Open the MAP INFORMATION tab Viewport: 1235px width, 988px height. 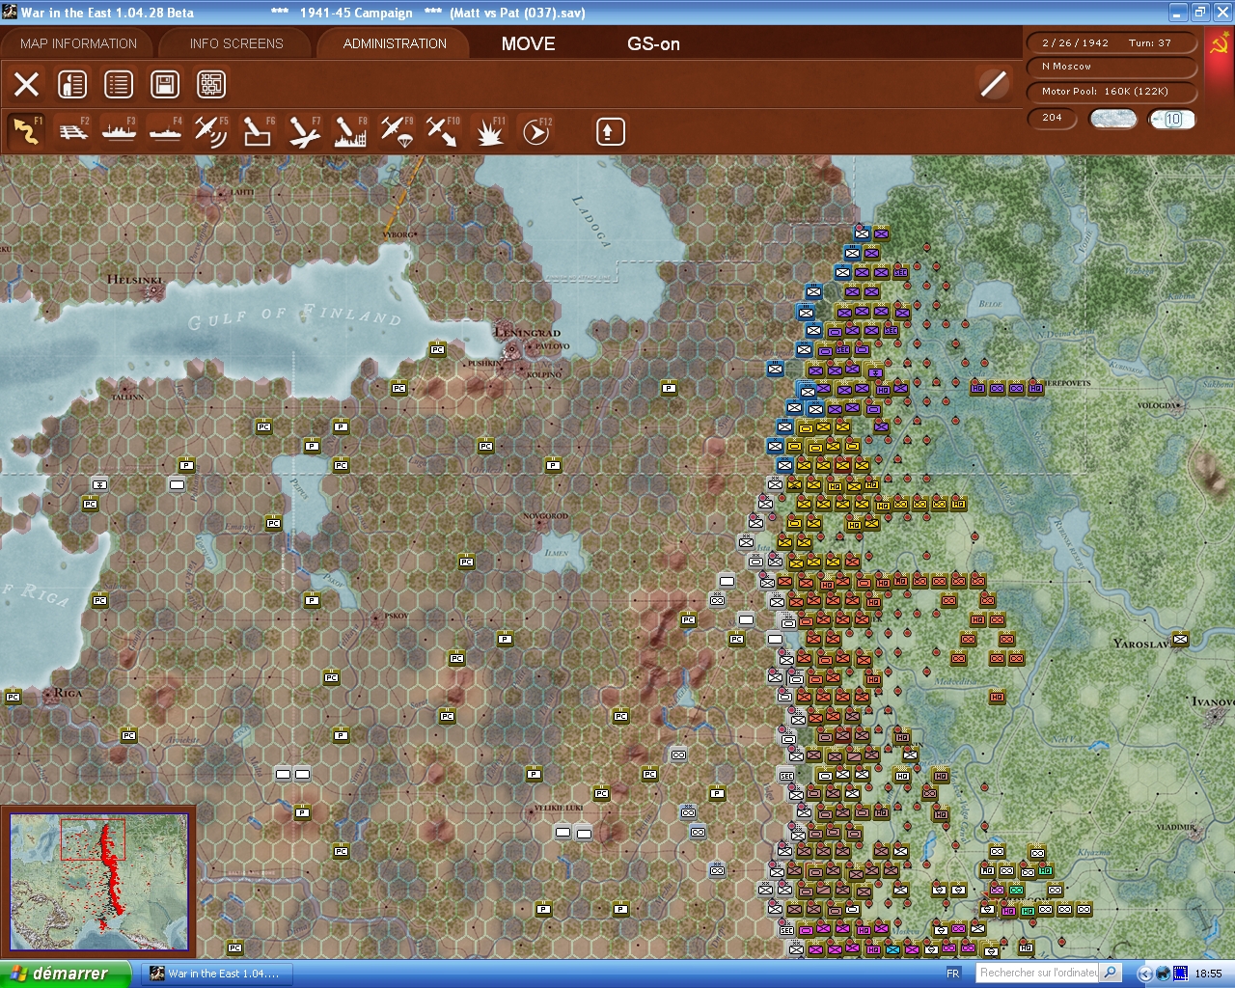click(x=78, y=43)
